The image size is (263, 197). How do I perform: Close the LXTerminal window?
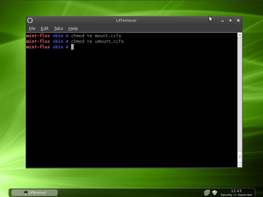pyautogui.click(x=238, y=20)
